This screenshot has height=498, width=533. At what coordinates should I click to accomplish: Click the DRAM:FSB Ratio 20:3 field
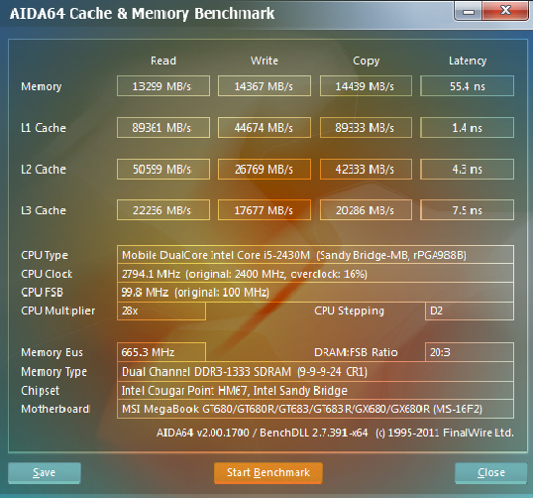click(x=469, y=352)
